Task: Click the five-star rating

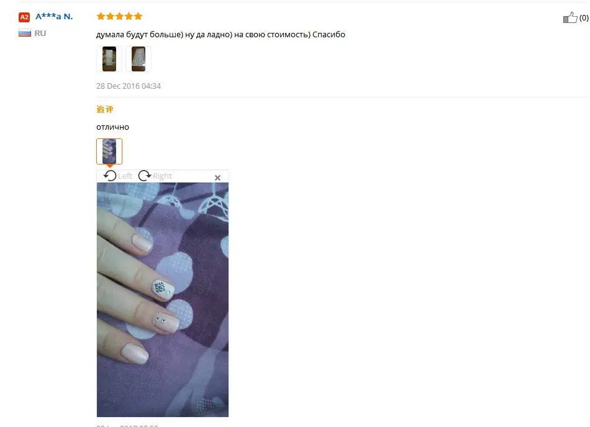Action: point(120,16)
